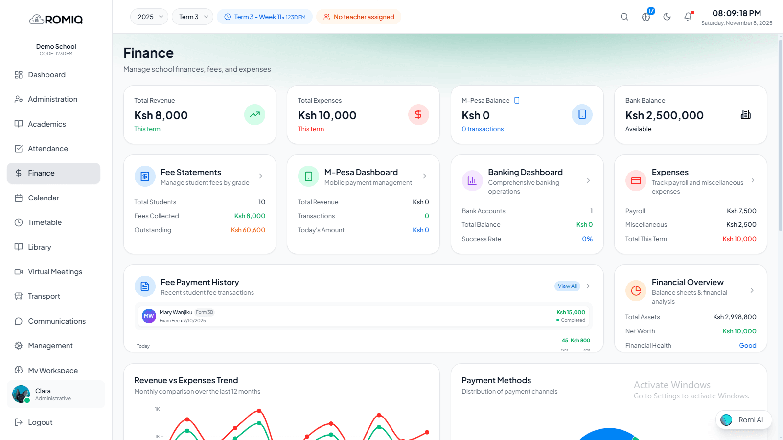This screenshot has width=783, height=440.
Task: Expand the Banking Dashboard chevron arrow
Action: pos(588,180)
